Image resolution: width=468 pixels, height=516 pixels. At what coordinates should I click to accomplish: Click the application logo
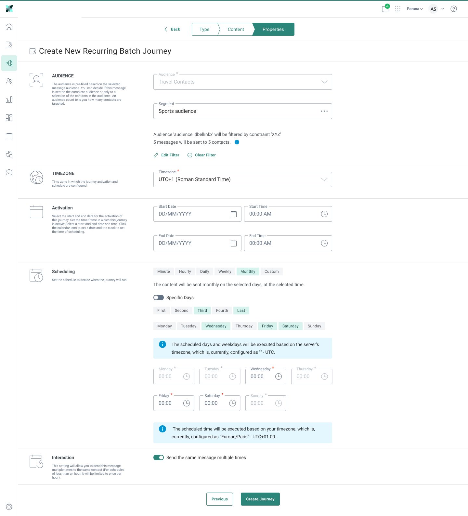[9, 9]
